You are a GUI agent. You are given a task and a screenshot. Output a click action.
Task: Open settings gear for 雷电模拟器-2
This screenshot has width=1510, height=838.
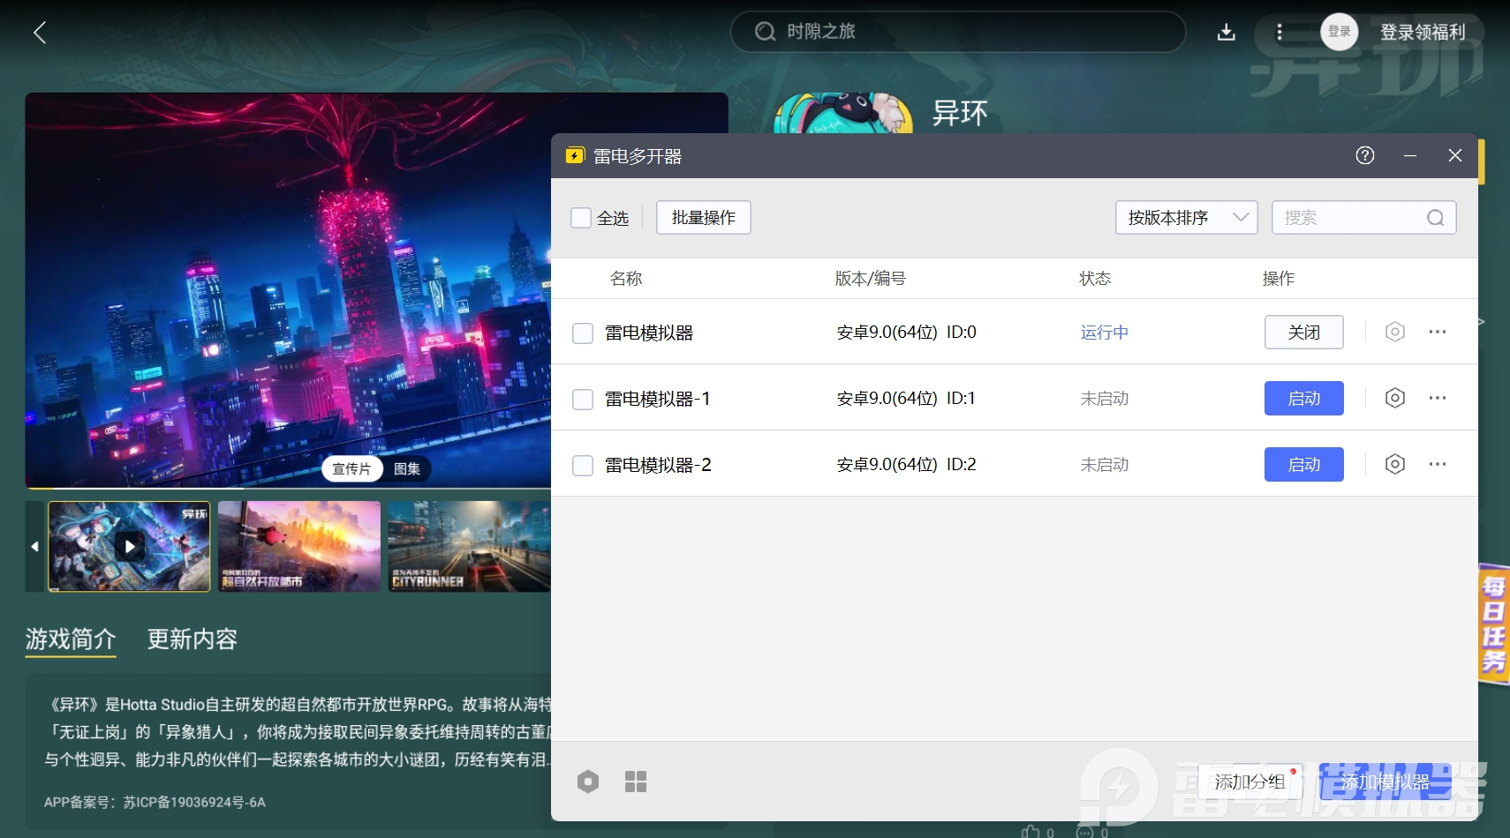tap(1394, 464)
